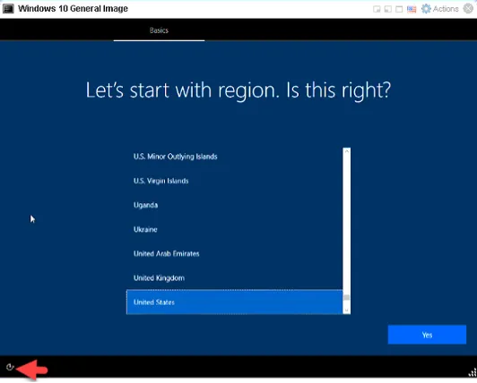The height and width of the screenshot is (383, 477).
Task: Click the Ease of Access icon
Action: tap(10, 367)
